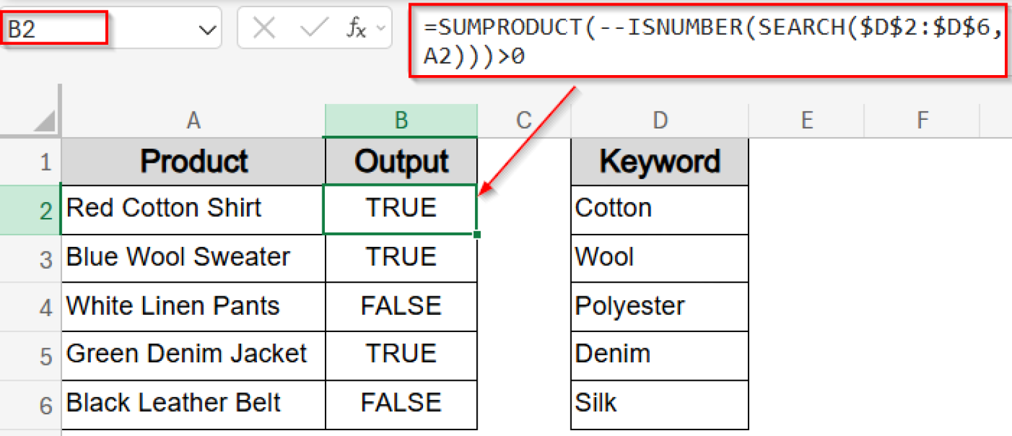The height and width of the screenshot is (436, 1012).
Task: Select the TRUE output for Blue Wool Sweater
Action: 400,257
